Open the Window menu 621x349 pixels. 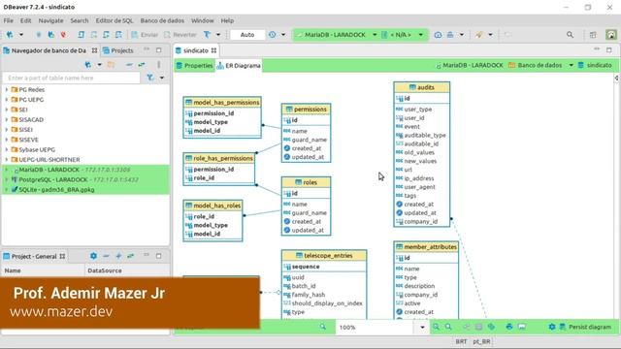tap(203, 20)
